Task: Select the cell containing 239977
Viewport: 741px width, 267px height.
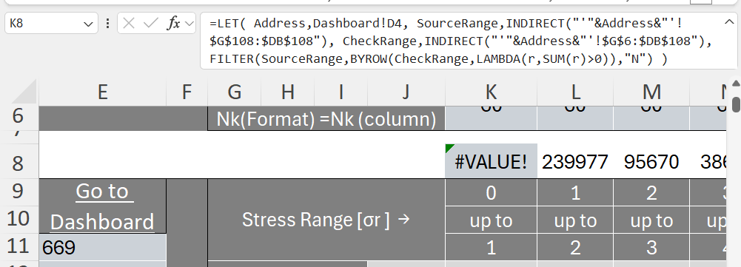Action: coord(575,161)
